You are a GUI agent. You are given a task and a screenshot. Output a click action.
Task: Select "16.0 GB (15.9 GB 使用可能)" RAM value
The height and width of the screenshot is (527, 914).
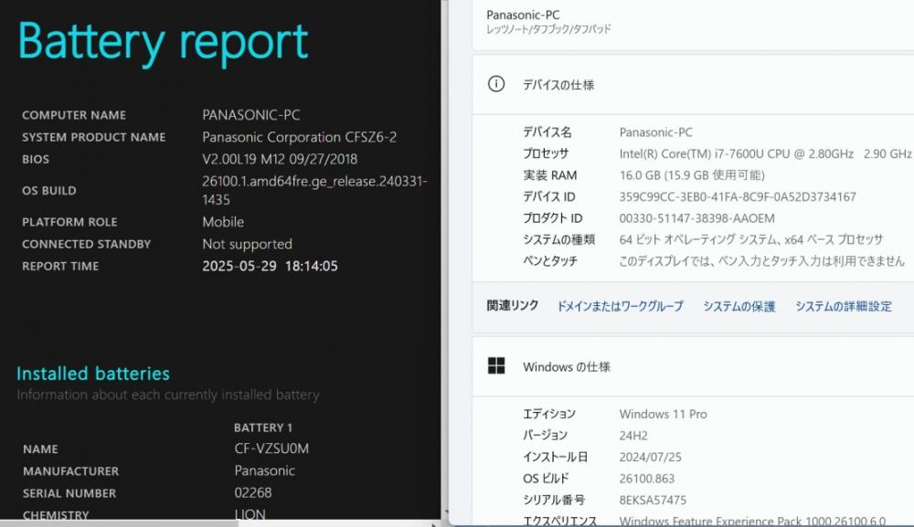click(x=692, y=175)
